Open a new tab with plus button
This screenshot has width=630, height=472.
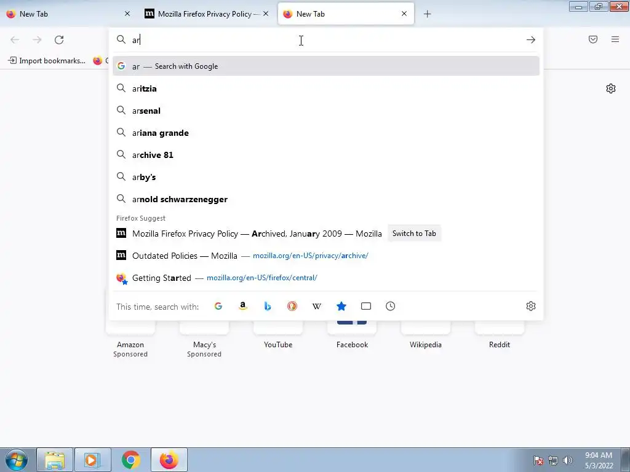(428, 14)
